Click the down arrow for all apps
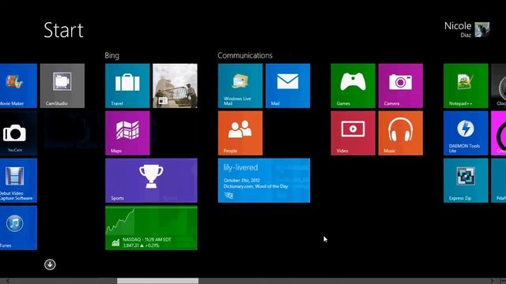506x284 pixels. coord(50,265)
